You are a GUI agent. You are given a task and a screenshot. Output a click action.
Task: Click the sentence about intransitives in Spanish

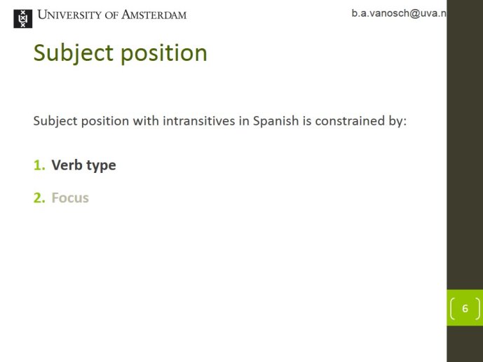click(220, 121)
